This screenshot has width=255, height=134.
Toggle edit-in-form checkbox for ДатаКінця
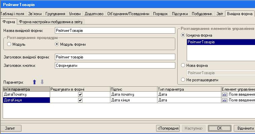pyautogui.click(x=80, y=100)
